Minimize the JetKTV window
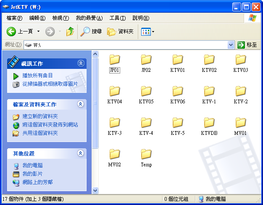The image size is (263, 205). 237,7
